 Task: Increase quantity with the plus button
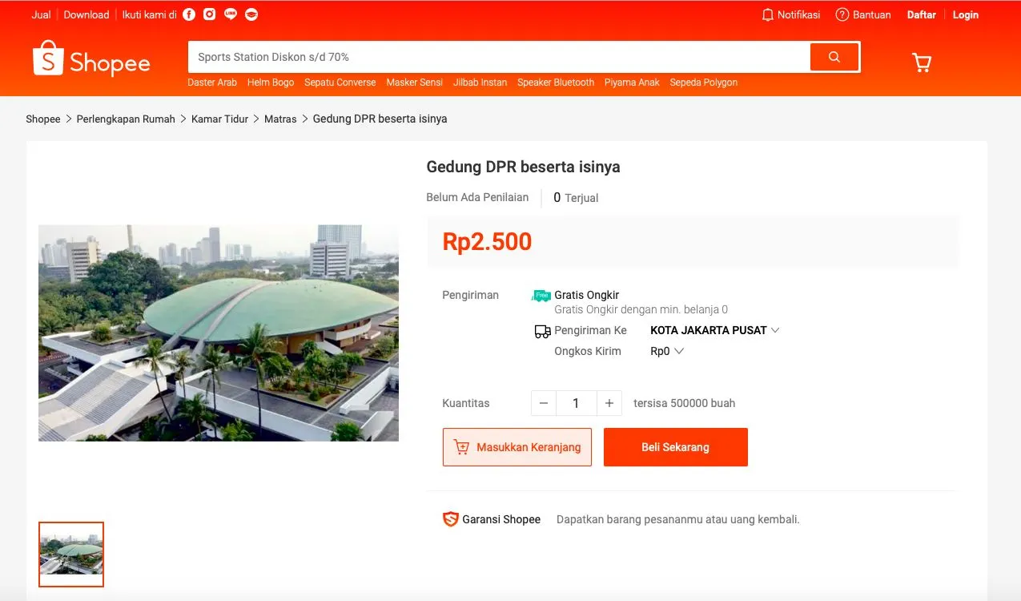click(x=609, y=403)
